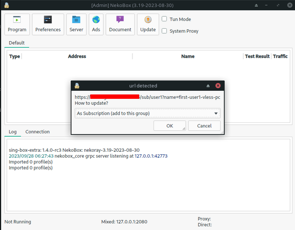Close the NekoBox main window
The height and width of the screenshot is (230, 295).
[290, 5]
